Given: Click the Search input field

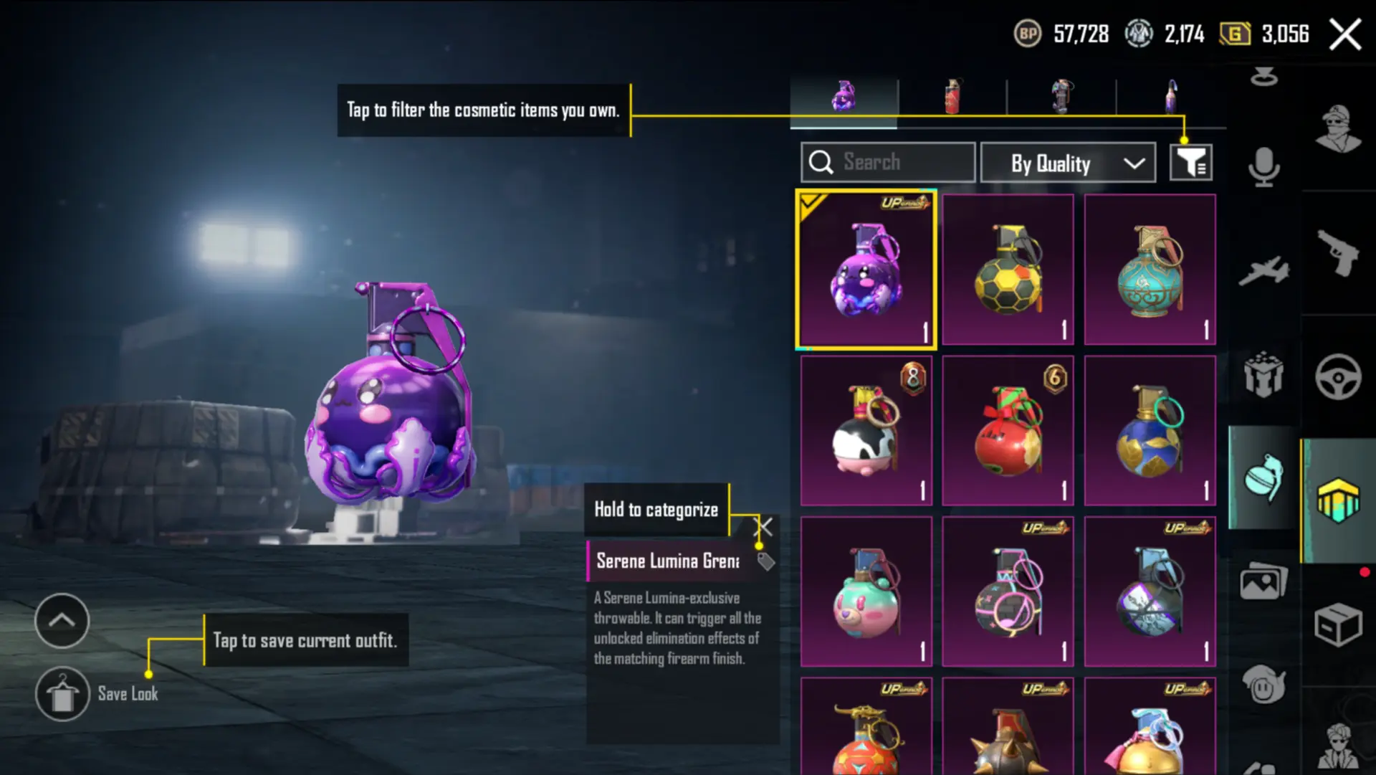Looking at the screenshot, I should click(888, 163).
